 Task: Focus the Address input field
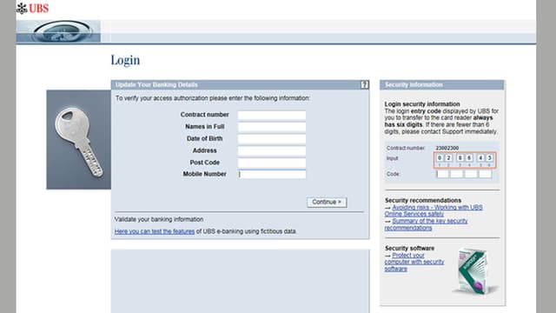click(x=272, y=150)
